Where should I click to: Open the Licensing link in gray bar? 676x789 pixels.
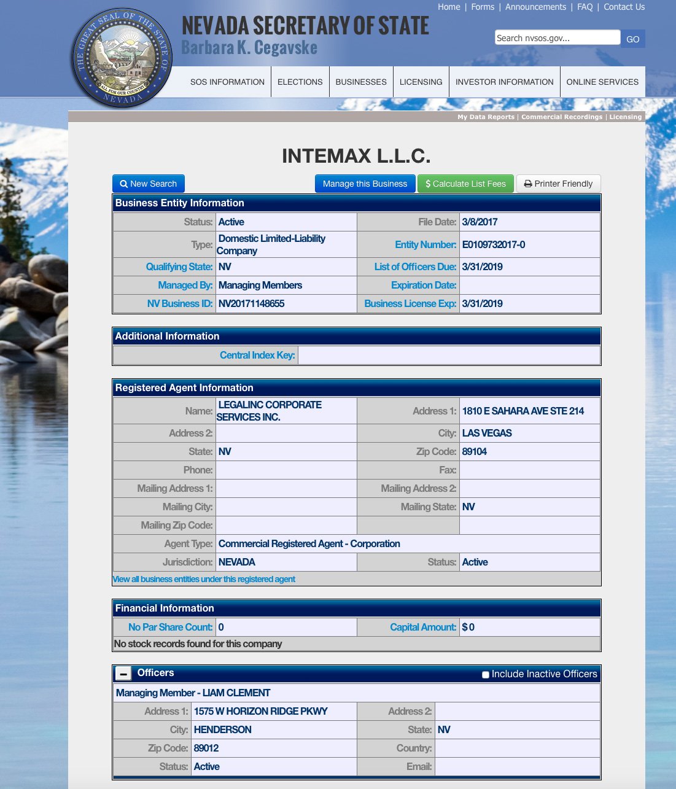[x=625, y=117]
